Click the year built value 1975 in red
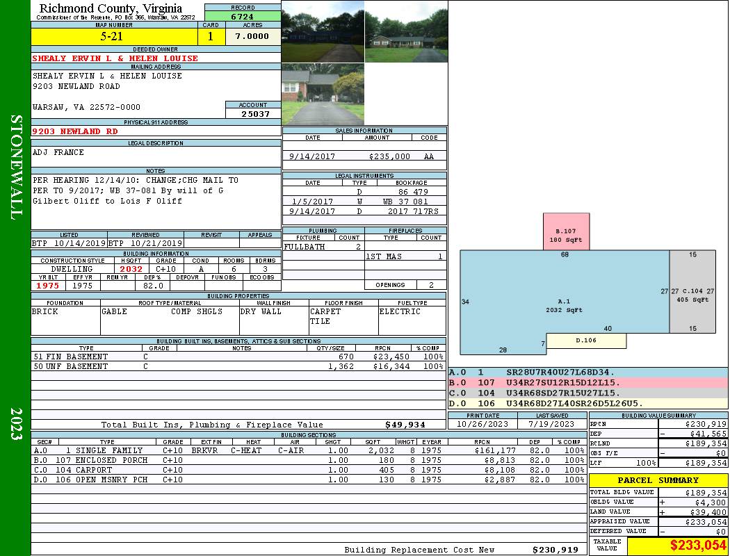Image resolution: width=730 pixels, height=556 pixels. tap(49, 286)
